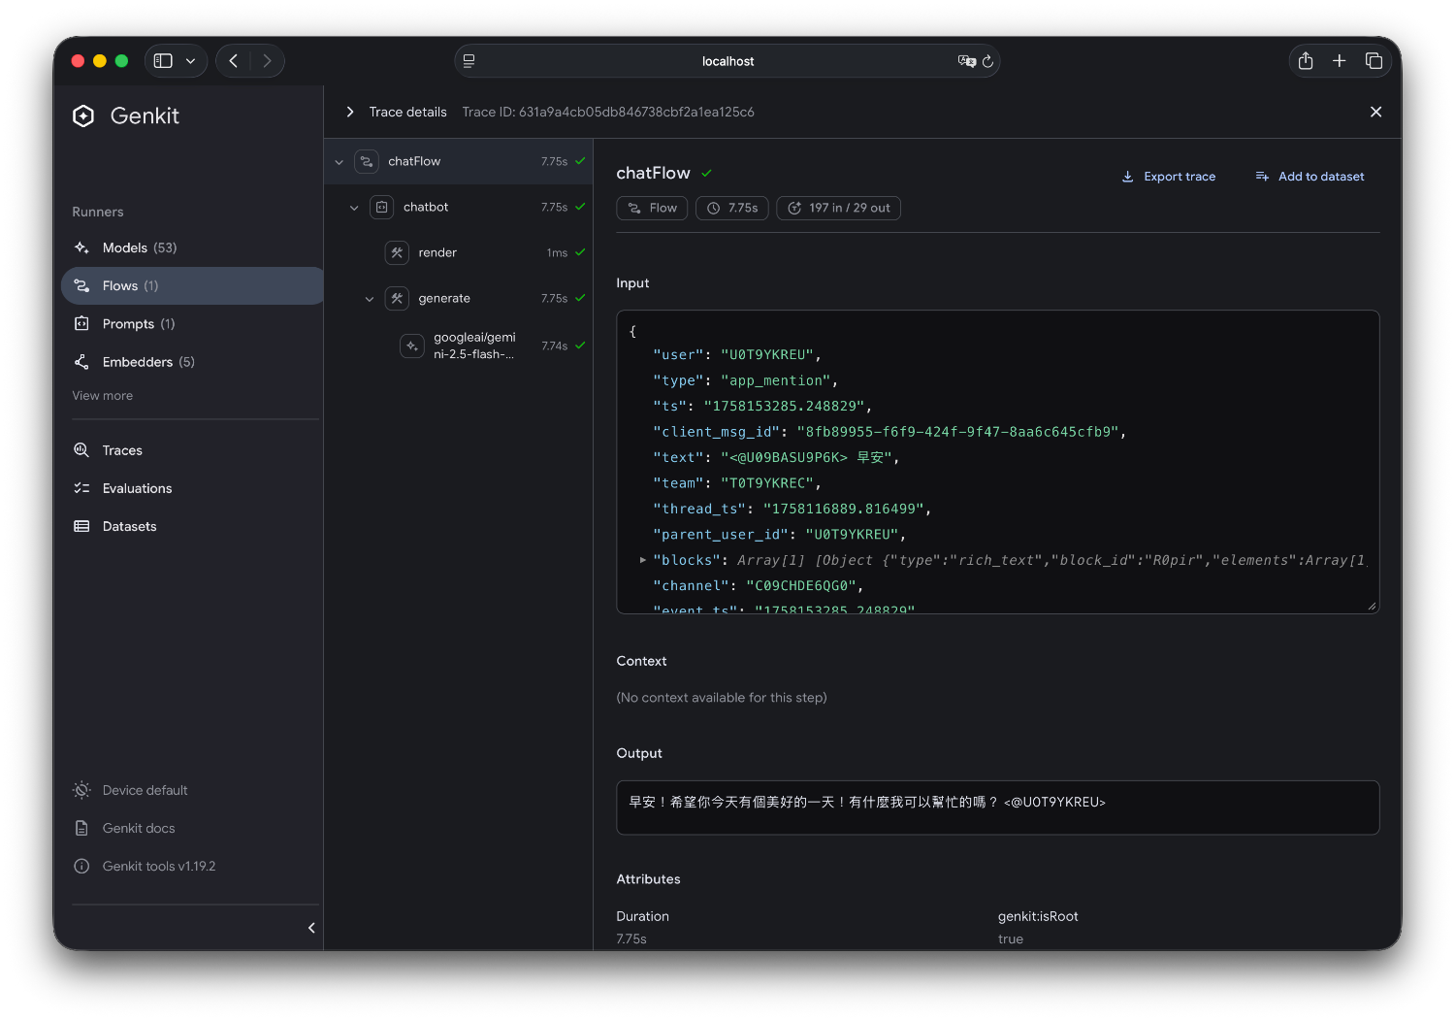Image resolution: width=1455 pixels, height=1021 pixels.
Task: Click the Flows icon in sidebar
Action: [82, 285]
